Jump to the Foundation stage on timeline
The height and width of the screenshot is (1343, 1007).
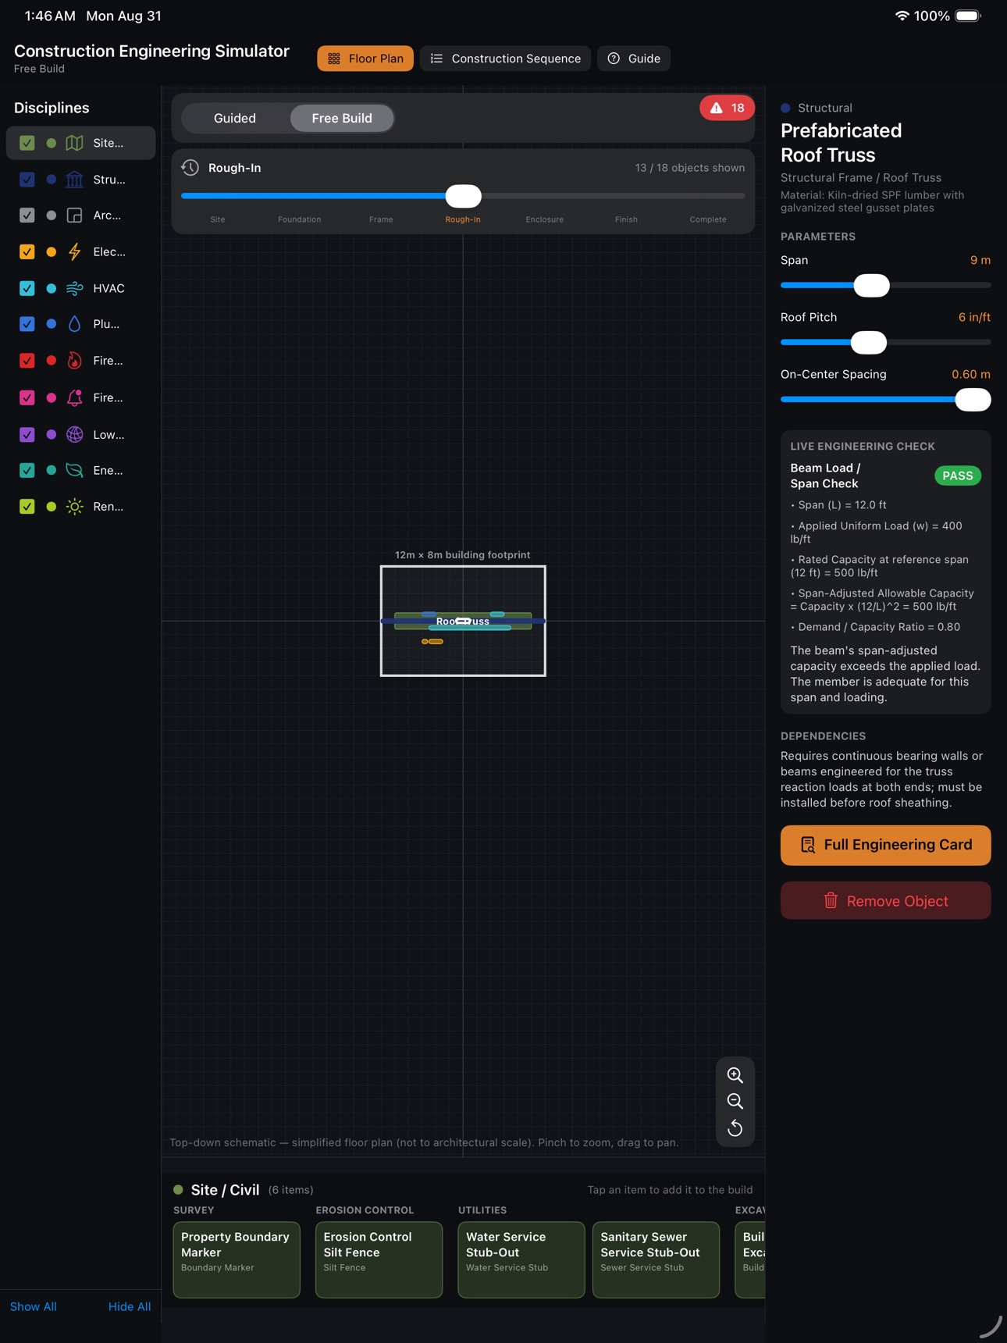click(x=299, y=219)
